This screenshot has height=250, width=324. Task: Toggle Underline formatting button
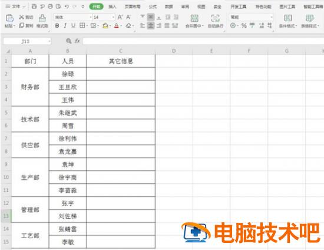pyautogui.click(x=73, y=25)
